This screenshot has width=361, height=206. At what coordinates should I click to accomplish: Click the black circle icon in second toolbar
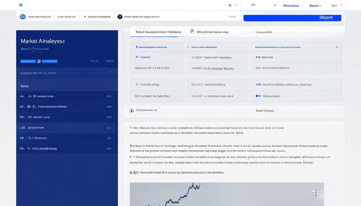pyautogui.click(x=120, y=17)
